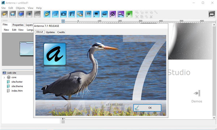Switch to the Layers panel tab
The width and height of the screenshot is (217, 130).
pos(29,25)
